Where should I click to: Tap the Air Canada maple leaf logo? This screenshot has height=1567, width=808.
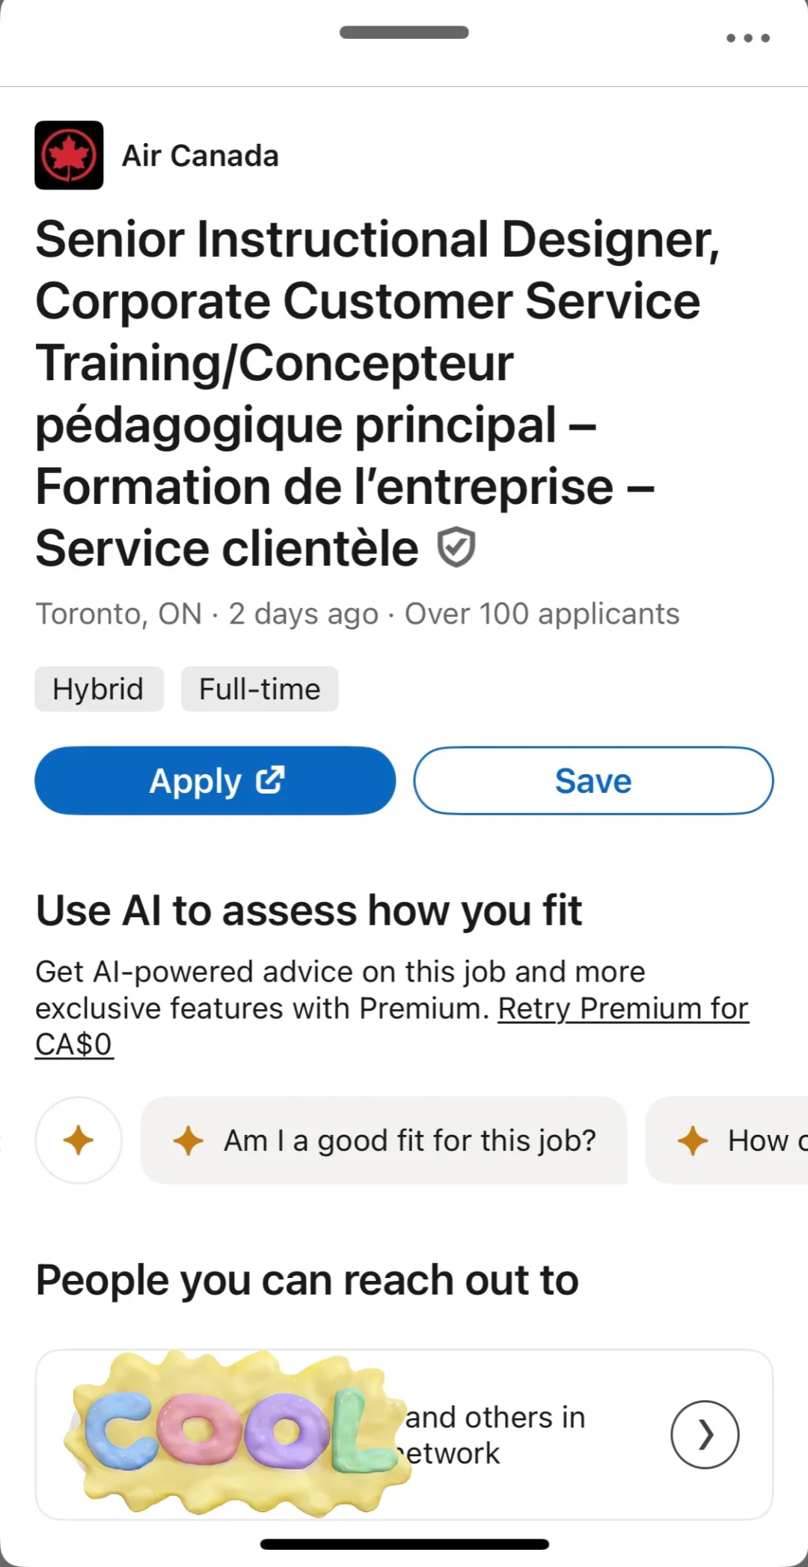(69, 155)
